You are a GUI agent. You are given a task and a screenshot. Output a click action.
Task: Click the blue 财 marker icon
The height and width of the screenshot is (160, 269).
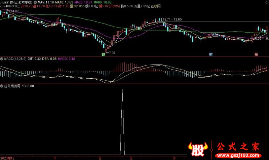coord(211,54)
